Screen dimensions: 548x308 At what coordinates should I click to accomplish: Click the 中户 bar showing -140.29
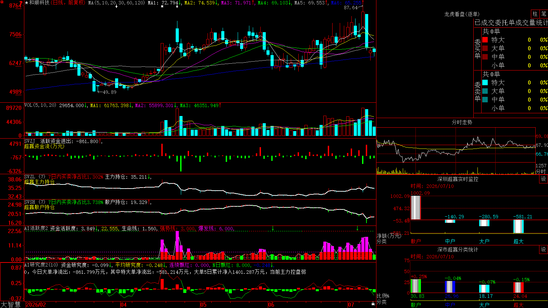450,221
